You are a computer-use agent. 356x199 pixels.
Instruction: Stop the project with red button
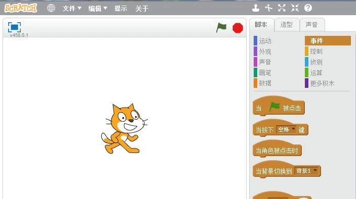pyautogui.click(x=238, y=28)
